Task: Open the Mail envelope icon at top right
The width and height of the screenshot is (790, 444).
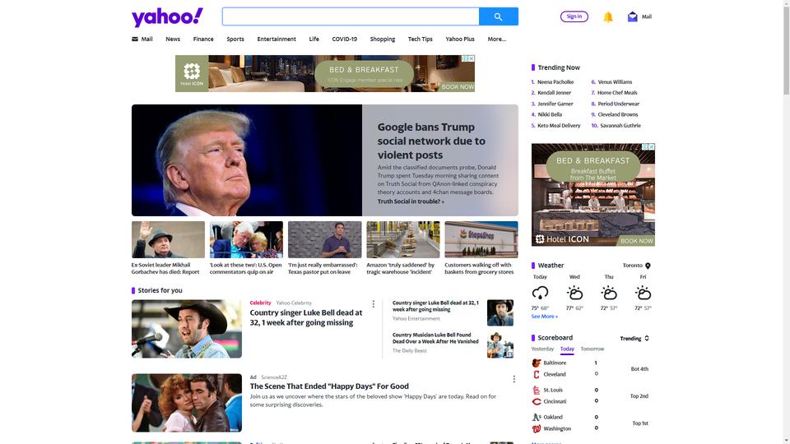Action: coord(632,16)
